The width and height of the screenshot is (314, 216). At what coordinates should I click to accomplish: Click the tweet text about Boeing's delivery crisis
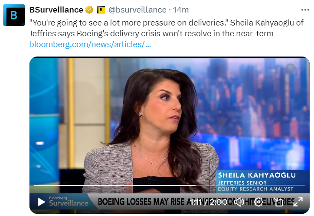(x=166, y=28)
